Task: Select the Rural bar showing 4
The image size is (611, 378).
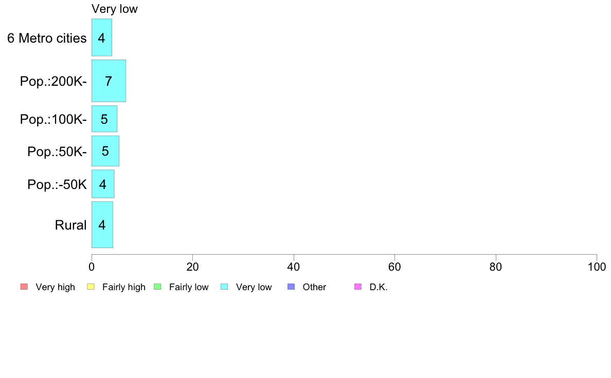Action: [x=102, y=224]
